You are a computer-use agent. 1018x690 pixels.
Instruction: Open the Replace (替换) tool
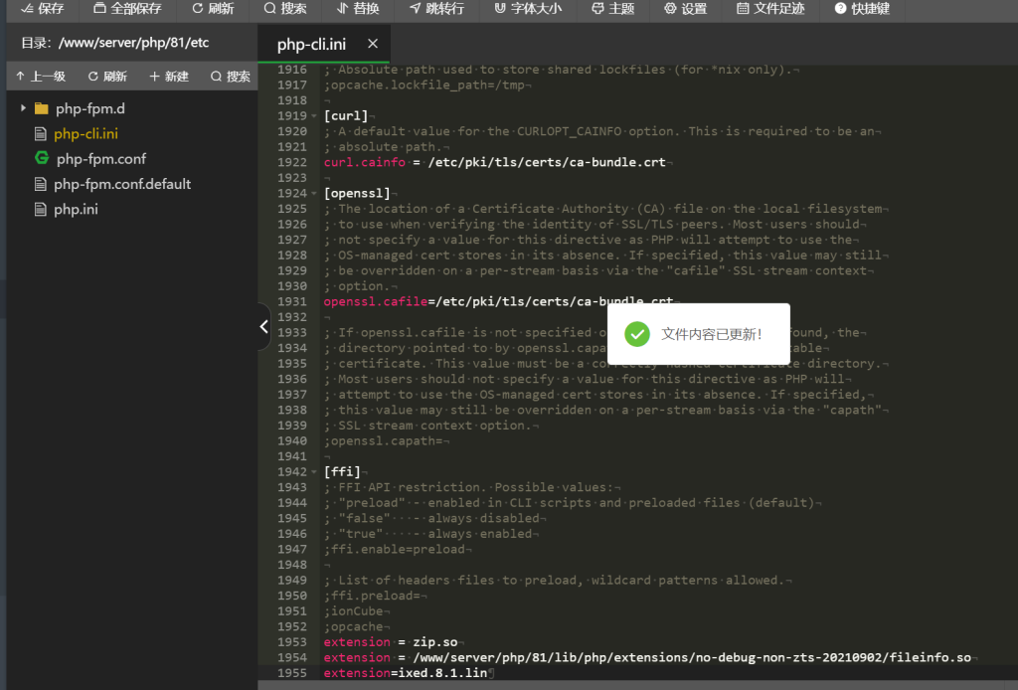pos(358,9)
